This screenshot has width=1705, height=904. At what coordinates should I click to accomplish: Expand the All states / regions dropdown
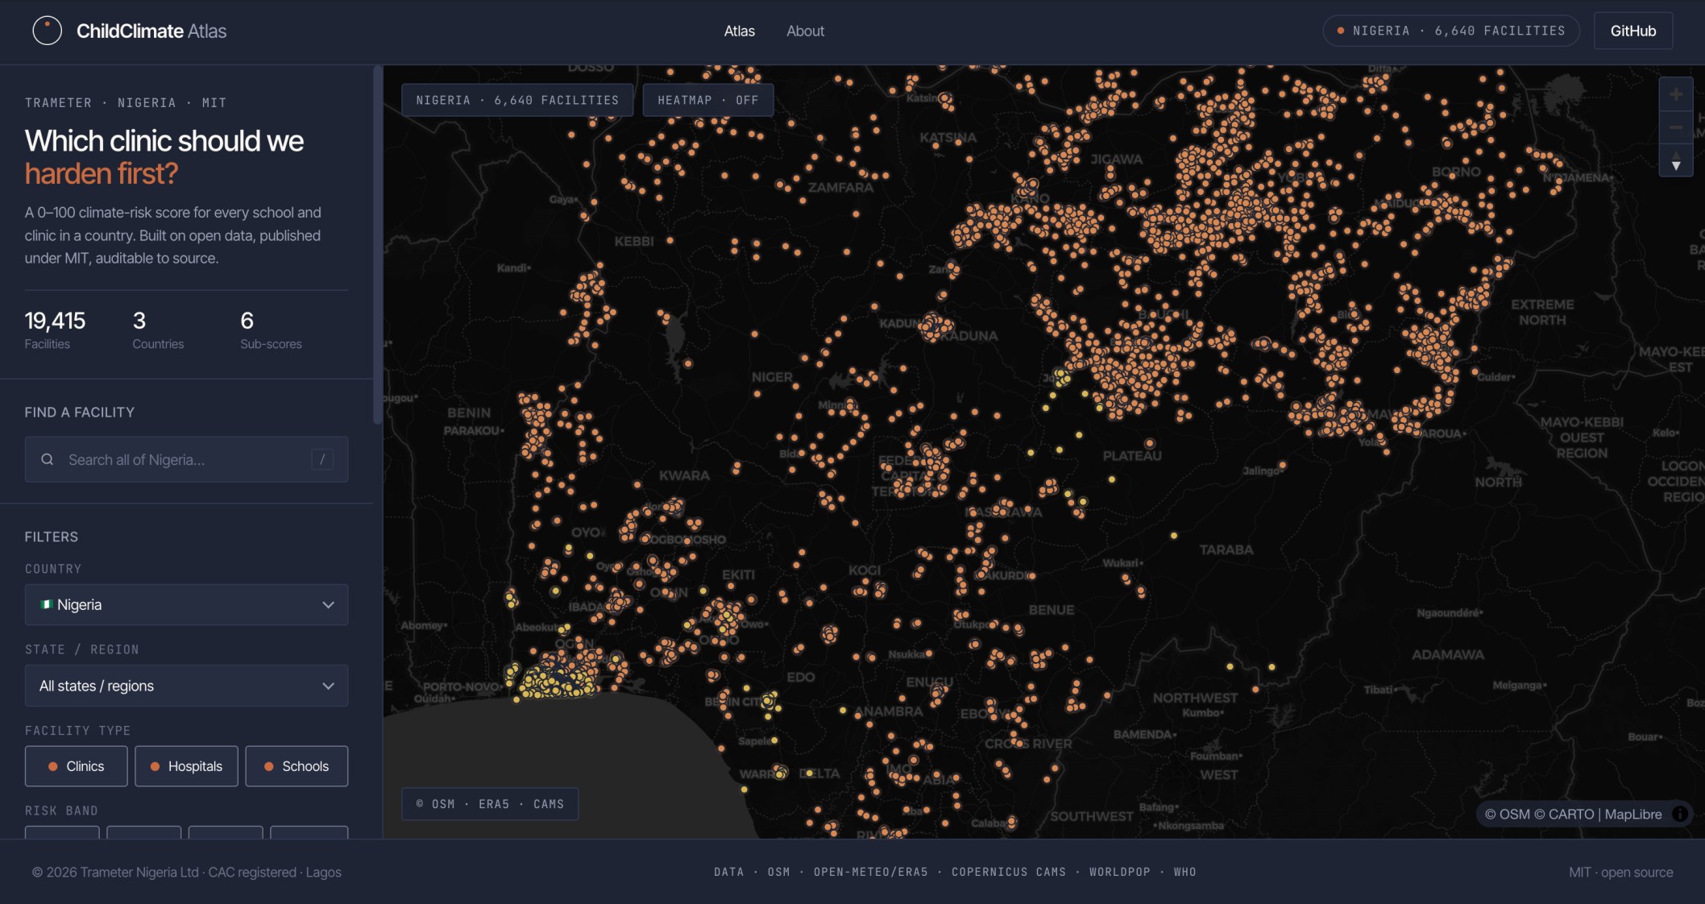[186, 686]
